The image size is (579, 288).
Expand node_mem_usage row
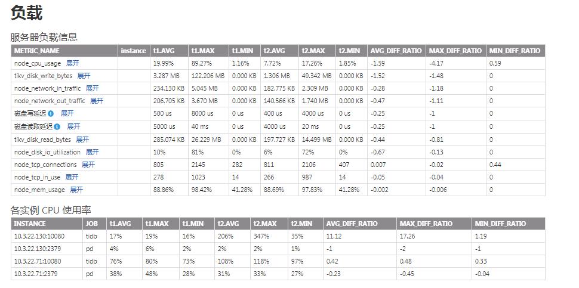pyautogui.click(x=76, y=190)
